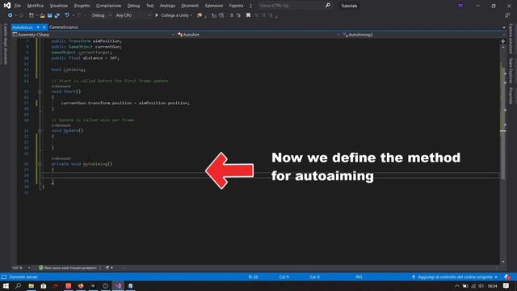Viewport: 517px width, 291px height.
Task: Click Aggiungi al controllo del codice sorgente
Action: 455,276
